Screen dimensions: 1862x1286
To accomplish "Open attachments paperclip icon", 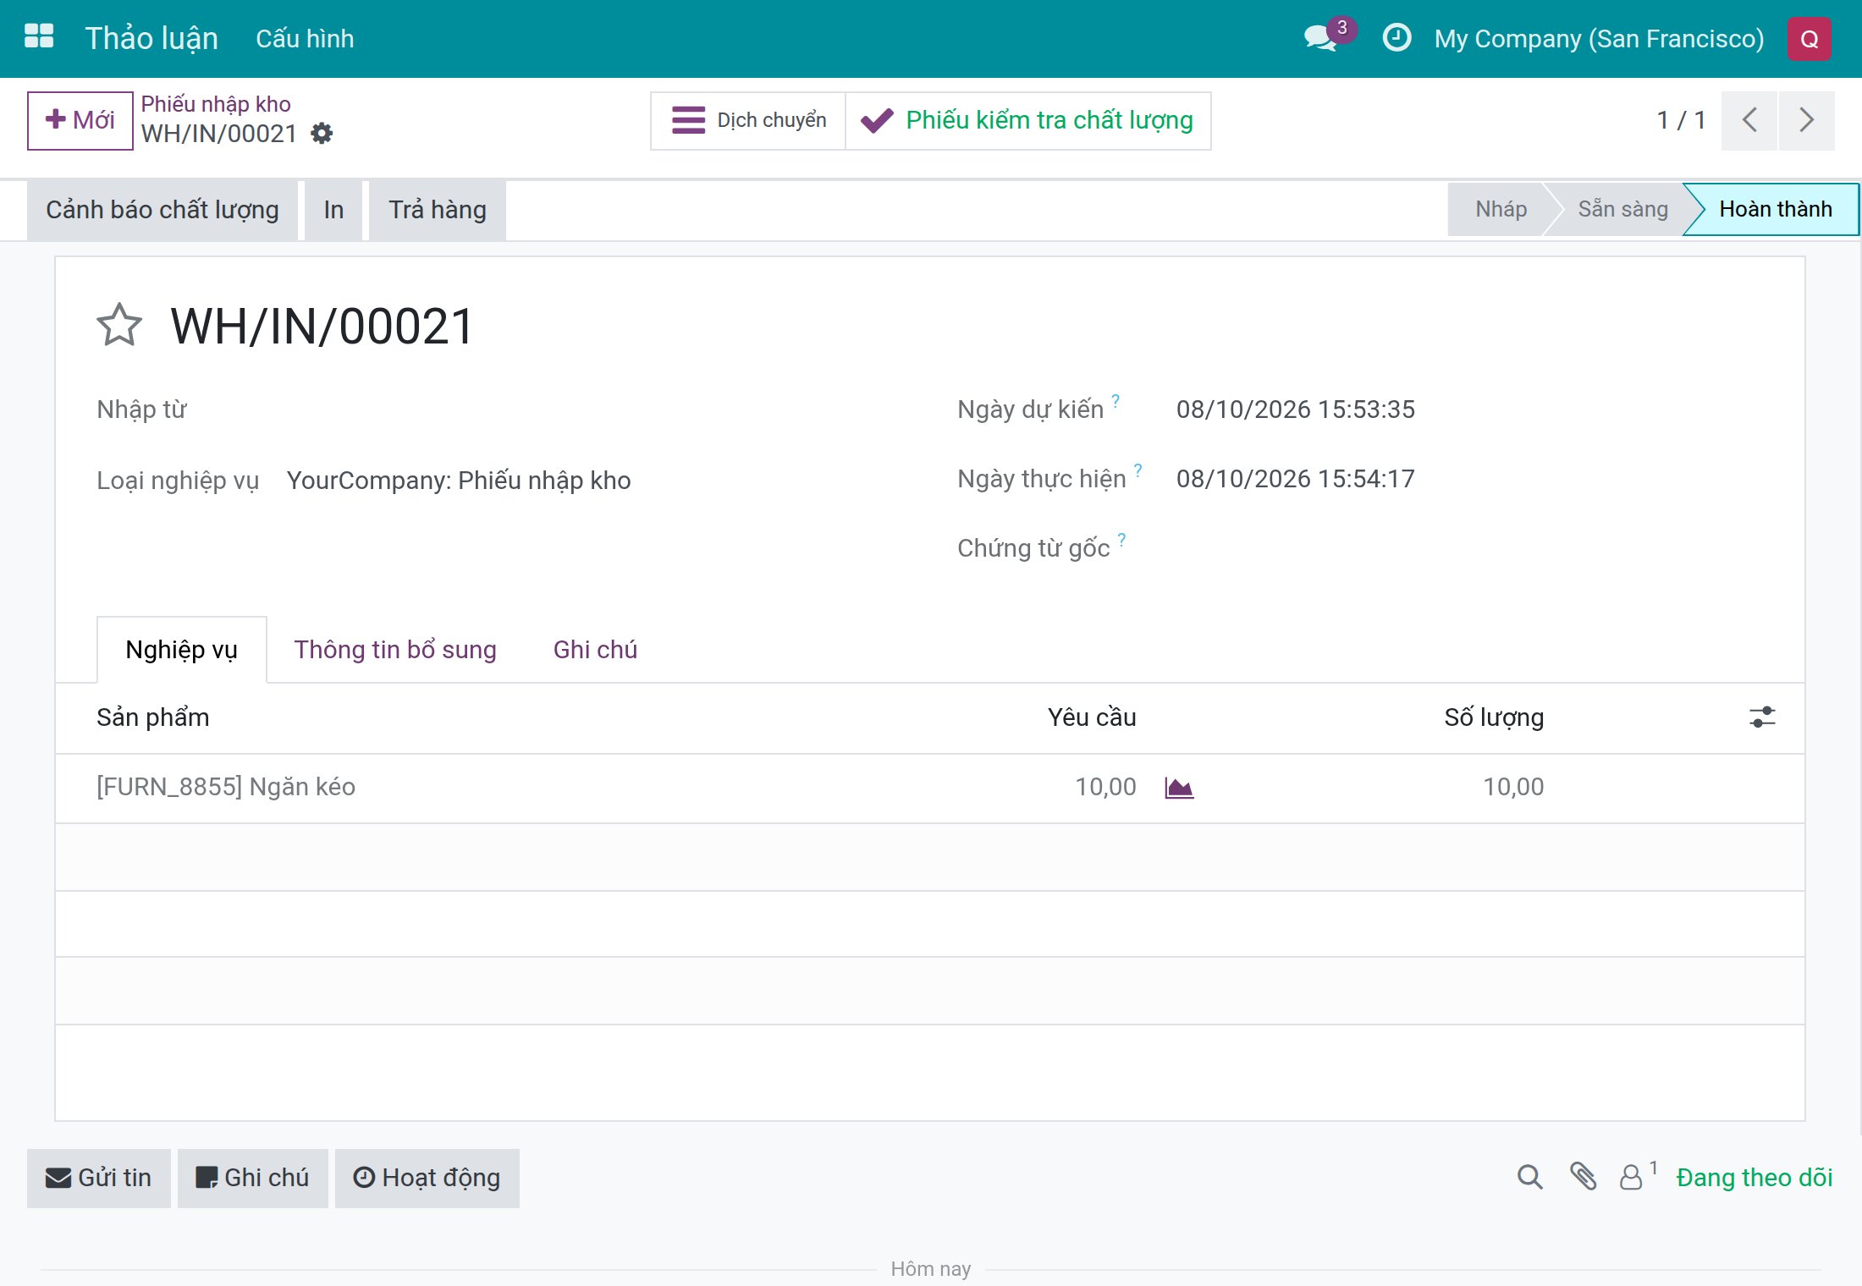I will [1584, 1177].
